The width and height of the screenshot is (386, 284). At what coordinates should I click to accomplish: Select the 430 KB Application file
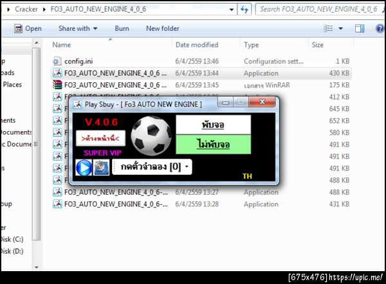[201, 73]
